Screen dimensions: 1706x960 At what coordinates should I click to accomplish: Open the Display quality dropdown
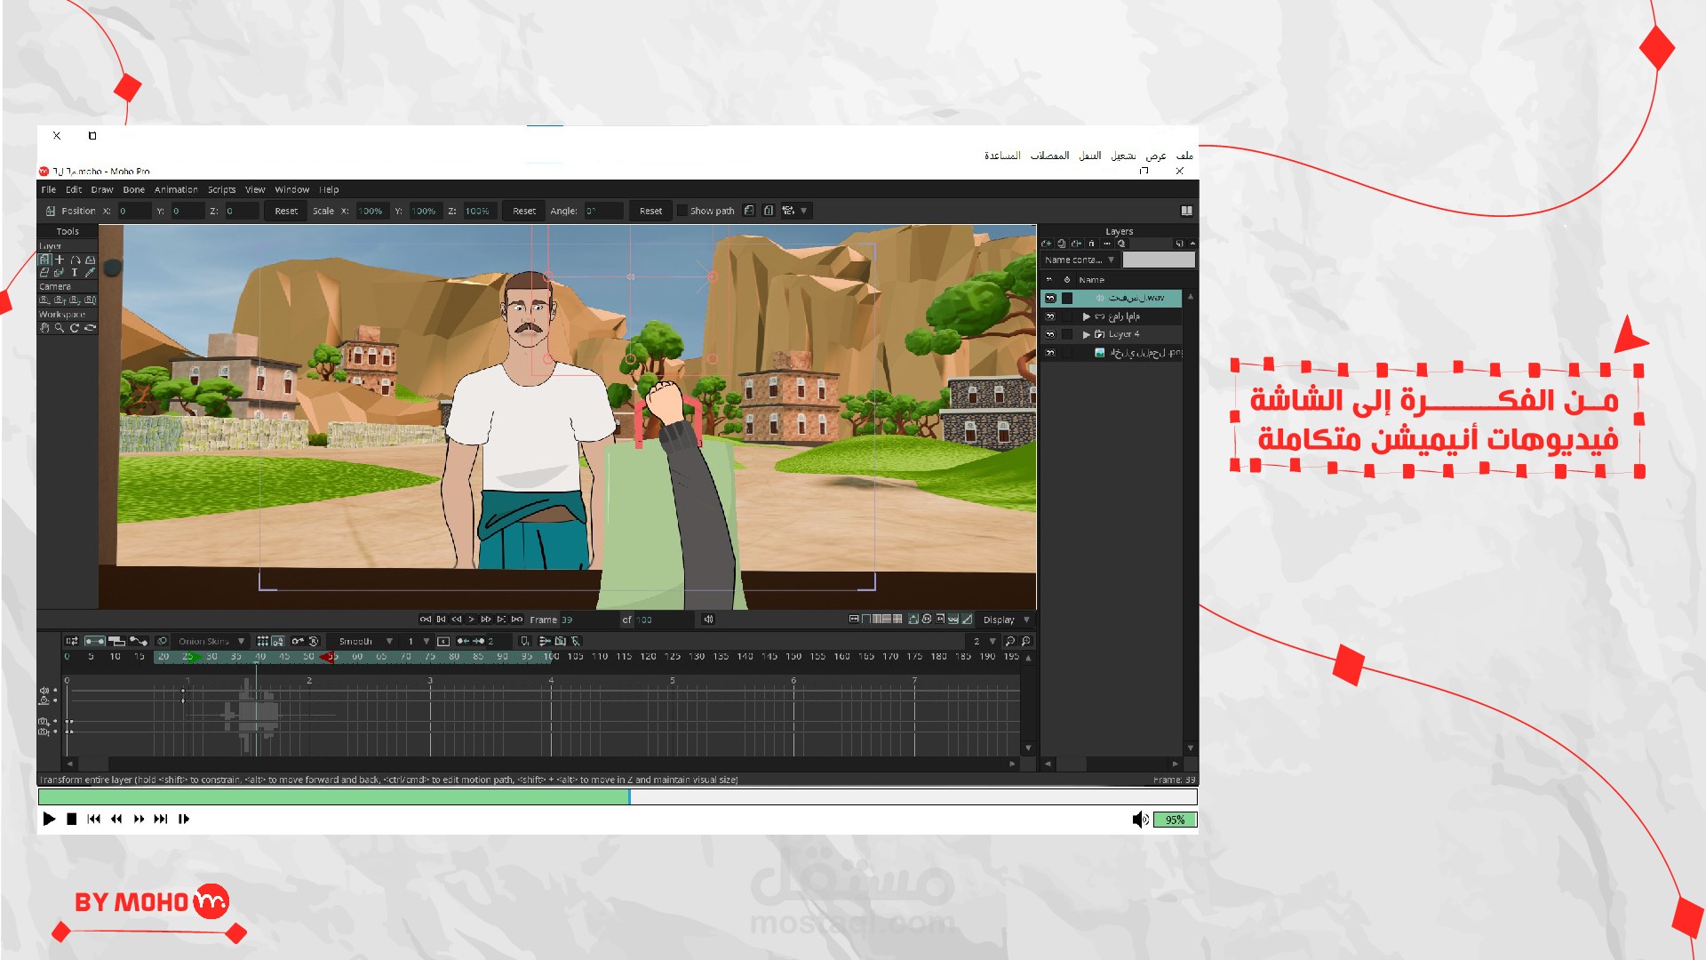(1006, 620)
